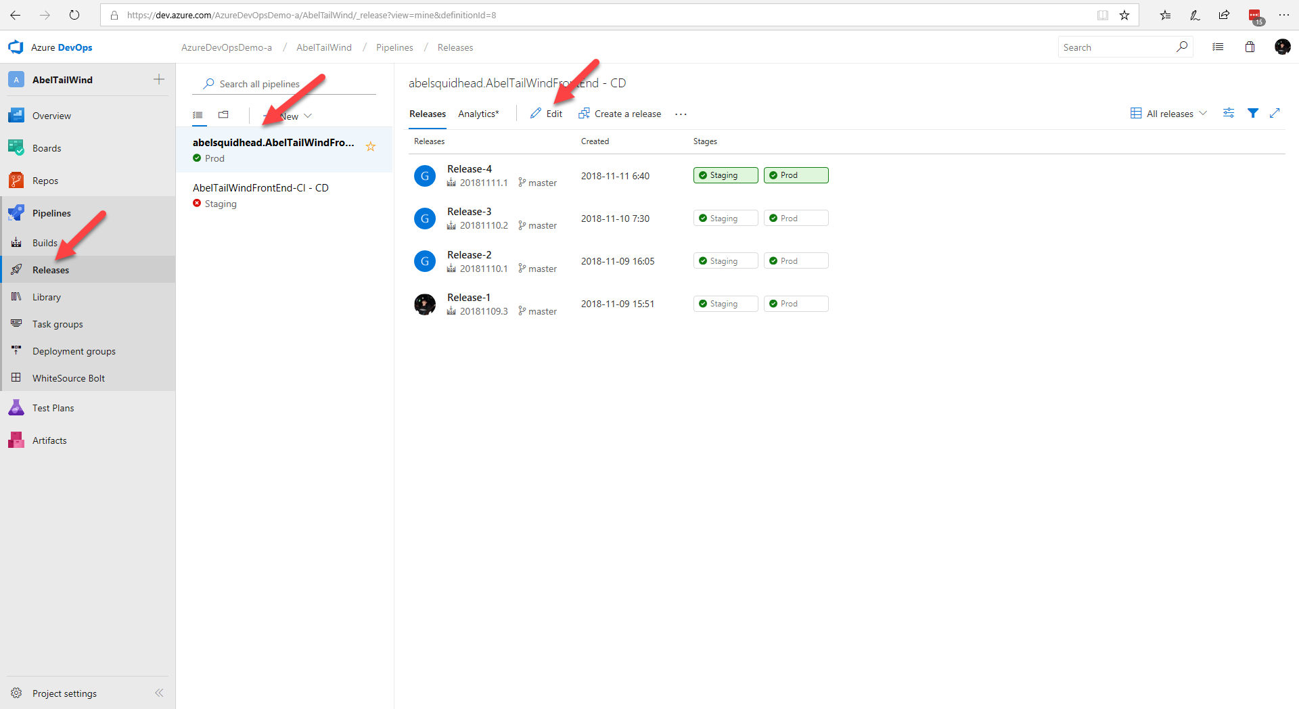Enter full screen with expand icon

[1275, 113]
